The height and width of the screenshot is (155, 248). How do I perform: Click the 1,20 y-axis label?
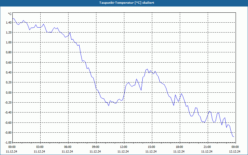[9, 33]
